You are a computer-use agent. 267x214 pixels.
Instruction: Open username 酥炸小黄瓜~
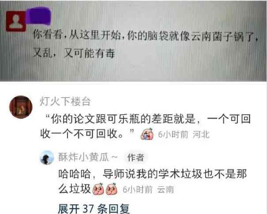click(88, 157)
